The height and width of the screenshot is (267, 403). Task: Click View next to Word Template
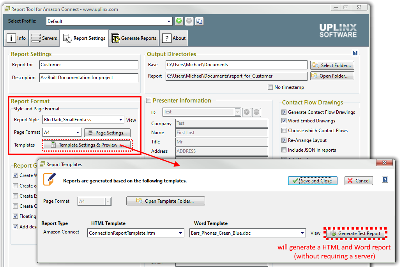coord(315,233)
